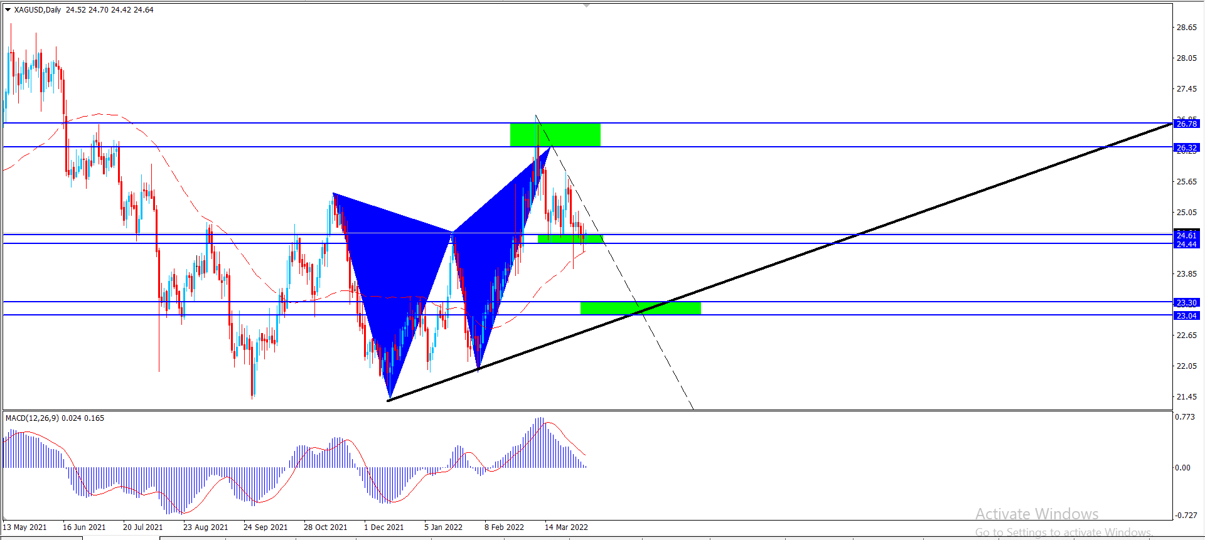The height and width of the screenshot is (540, 1205).
Task: Select the 23.04 price level label
Action: pyautogui.click(x=1186, y=315)
